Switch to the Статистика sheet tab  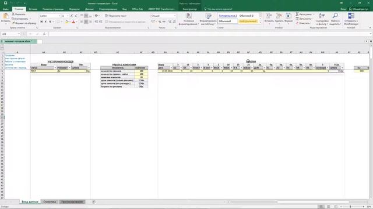[50, 201]
